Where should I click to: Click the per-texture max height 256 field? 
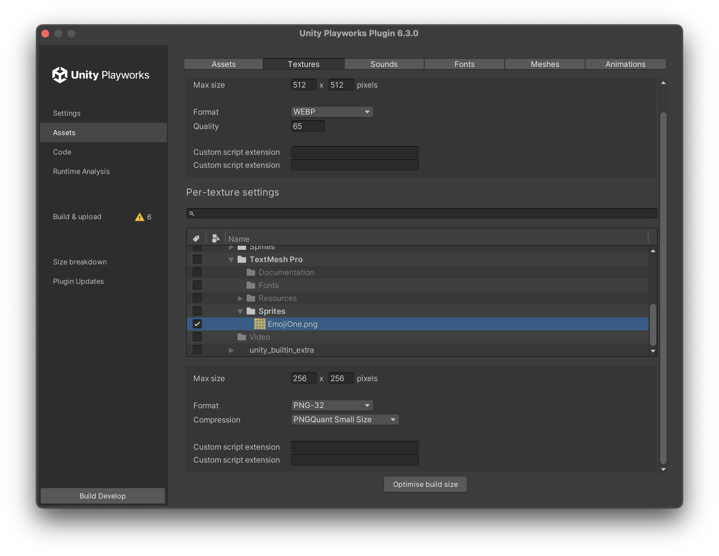pos(341,378)
